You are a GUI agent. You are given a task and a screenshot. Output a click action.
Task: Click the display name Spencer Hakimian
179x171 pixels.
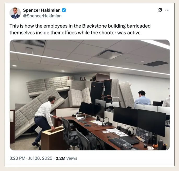click(42, 10)
